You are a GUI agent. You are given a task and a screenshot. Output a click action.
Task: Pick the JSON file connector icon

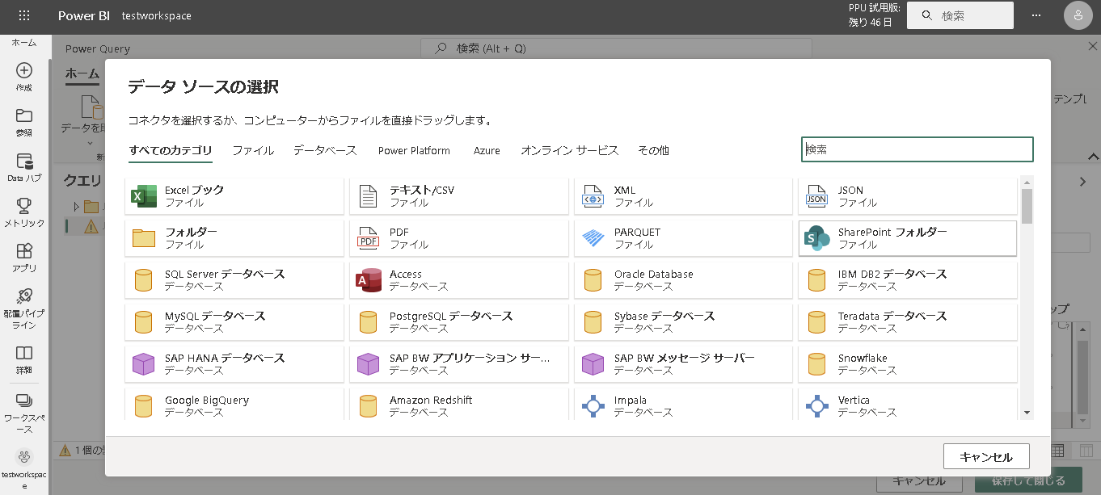(816, 196)
